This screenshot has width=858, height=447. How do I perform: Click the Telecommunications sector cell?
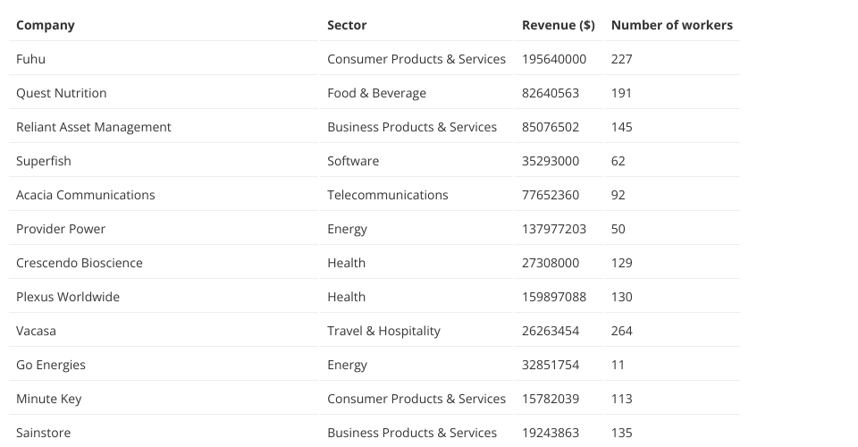tap(387, 195)
